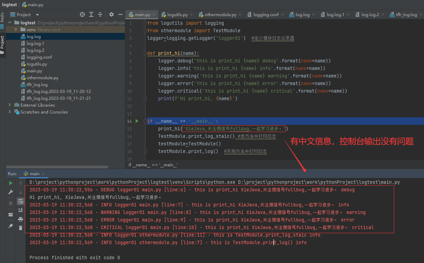Click the print console output icon
The image size is (424, 263).
coord(21,219)
